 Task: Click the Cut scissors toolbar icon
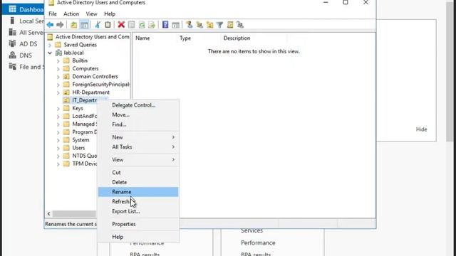(x=98, y=25)
